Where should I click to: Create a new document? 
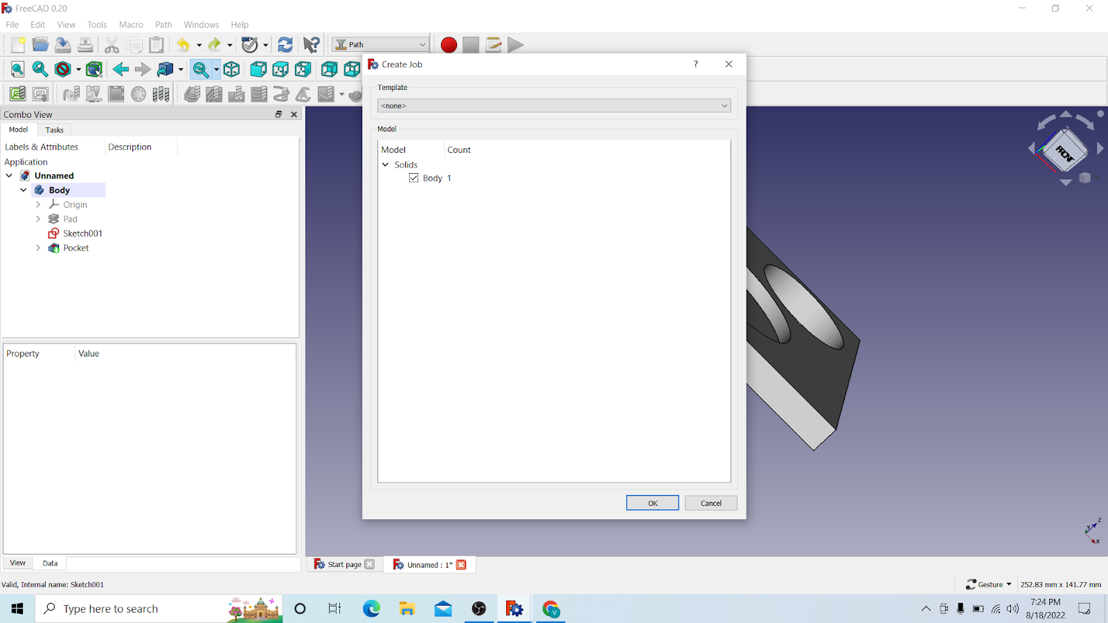tap(18, 45)
